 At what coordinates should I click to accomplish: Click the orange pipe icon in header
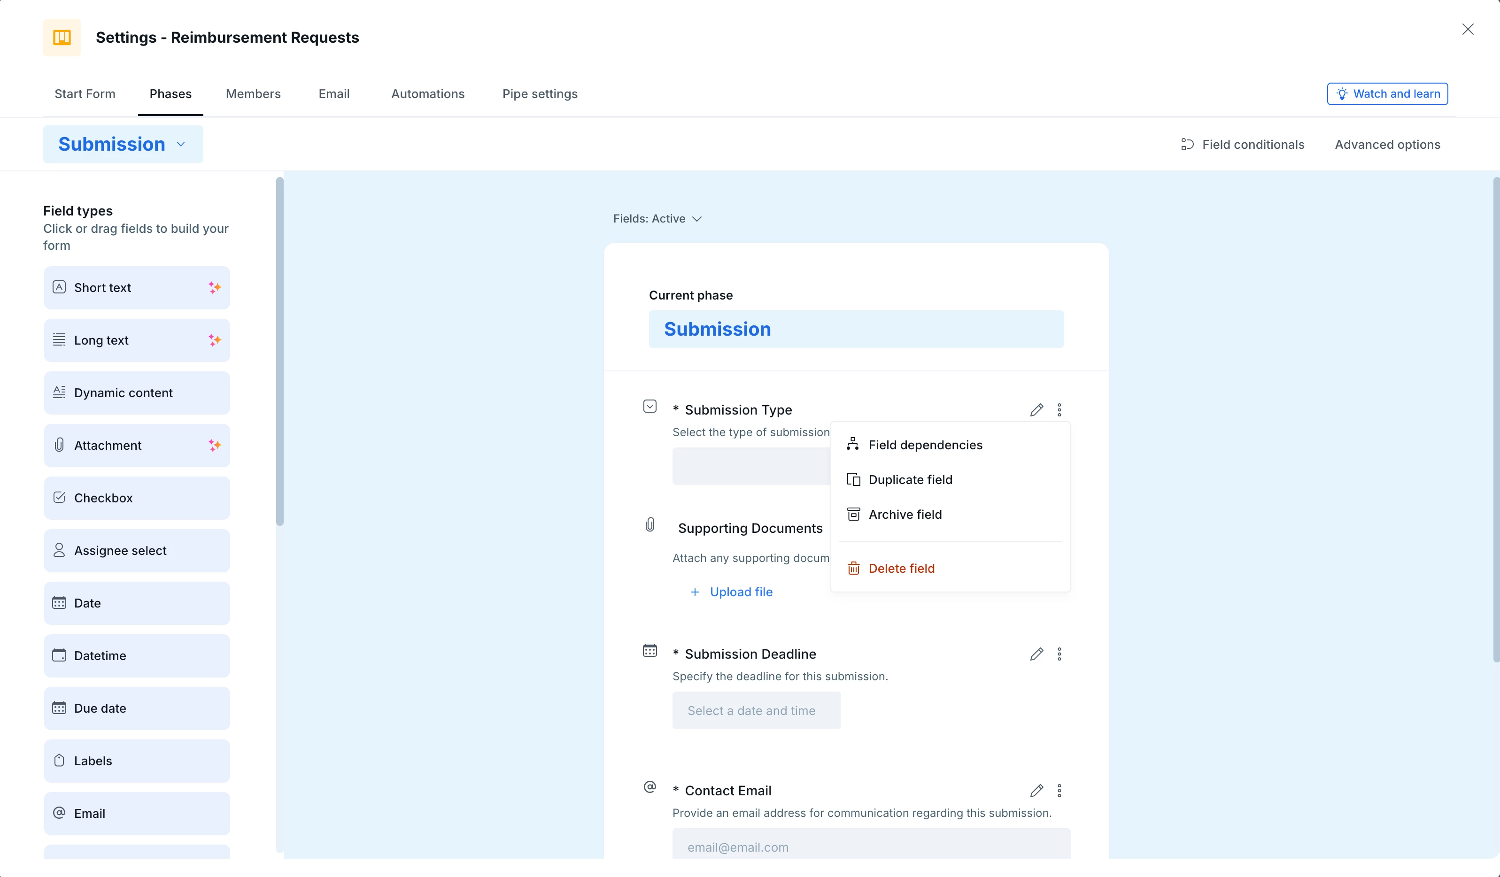pyautogui.click(x=62, y=38)
